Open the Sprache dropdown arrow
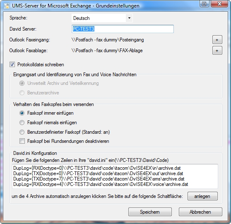This screenshot has width=231, height=224. point(129,18)
